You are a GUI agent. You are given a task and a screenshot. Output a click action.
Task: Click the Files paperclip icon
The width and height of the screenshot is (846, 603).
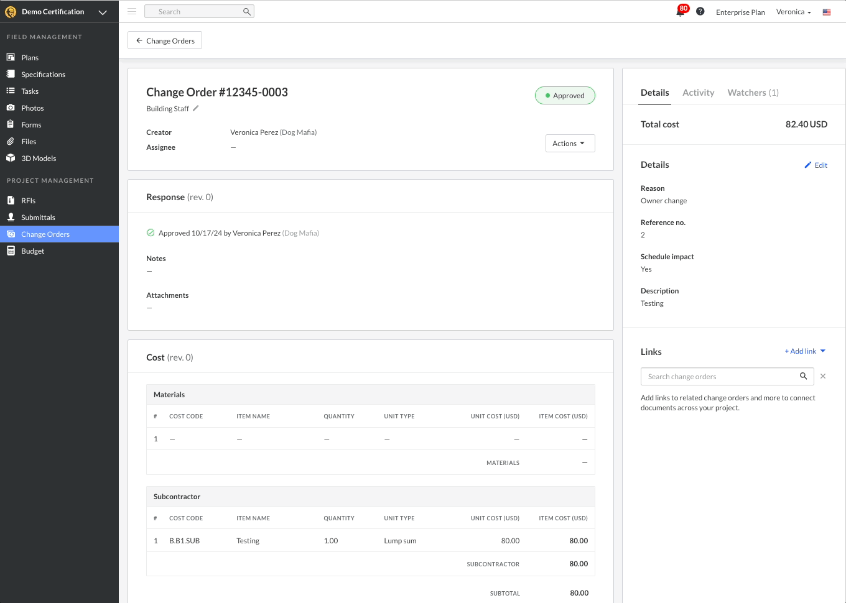point(11,141)
